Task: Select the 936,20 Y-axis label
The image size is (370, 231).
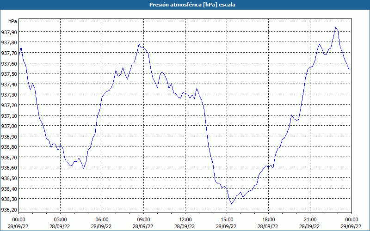Action: click(9, 210)
